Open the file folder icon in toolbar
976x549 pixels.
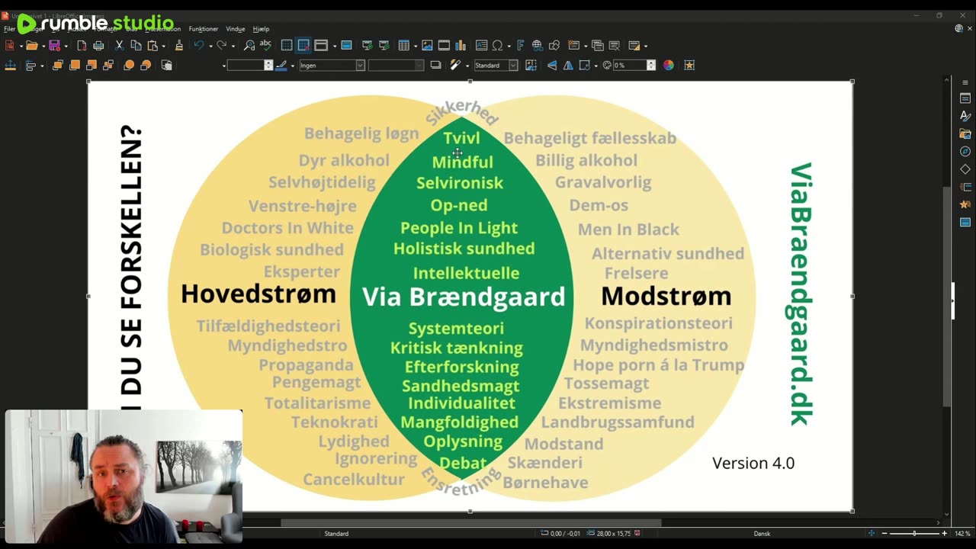32,46
